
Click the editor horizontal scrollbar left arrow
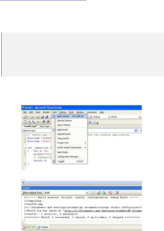23,182
